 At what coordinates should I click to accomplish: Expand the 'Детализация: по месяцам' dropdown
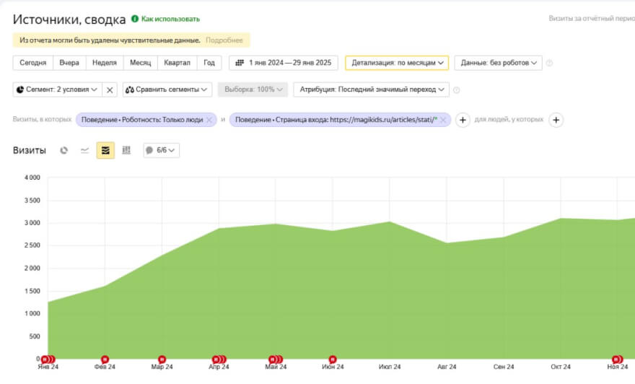pyautogui.click(x=397, y=63)
